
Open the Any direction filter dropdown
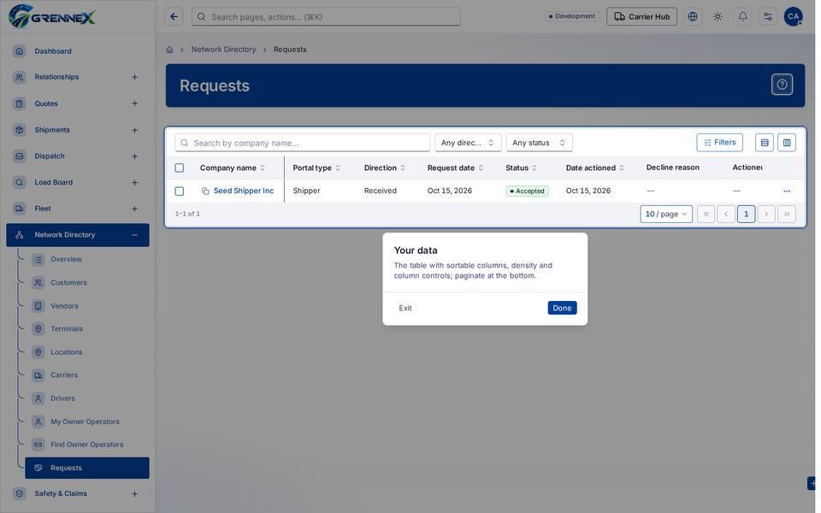pyautogui.click(x=468, y=143)
